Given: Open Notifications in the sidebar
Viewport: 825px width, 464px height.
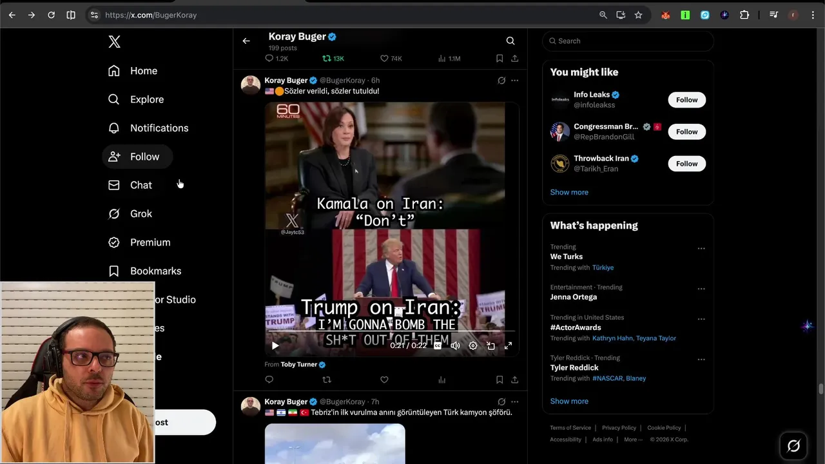Looking at the screenshot, I should coord(148,128).
